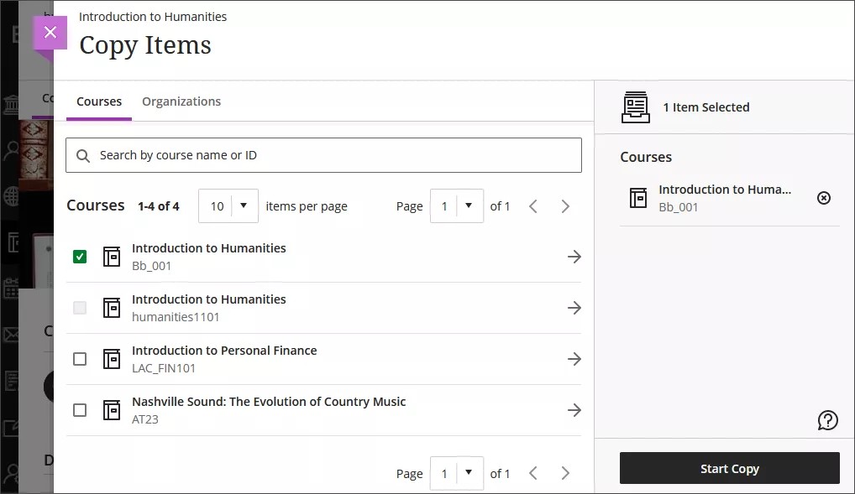Viewport: 855px width, 494px height.
Task: Check the Nashville Sound AT23 checkbox
Action: (80, 410)
